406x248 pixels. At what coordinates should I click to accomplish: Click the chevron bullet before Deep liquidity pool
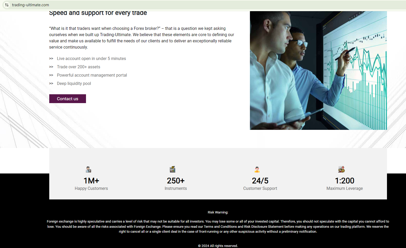(x=51, y=84)
